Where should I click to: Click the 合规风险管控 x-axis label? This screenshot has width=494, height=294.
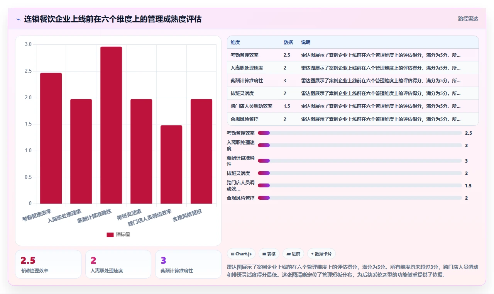pos(187,215)
